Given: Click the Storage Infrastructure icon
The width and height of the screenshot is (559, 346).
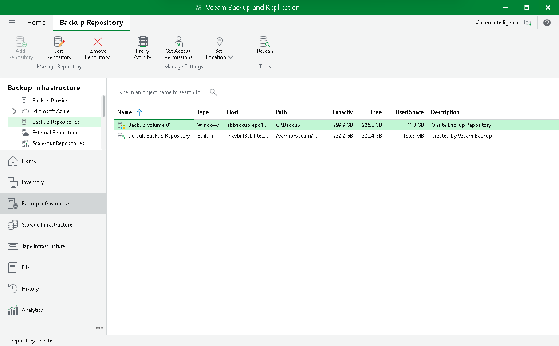Looking at the screenshot, I should point(13,225).
